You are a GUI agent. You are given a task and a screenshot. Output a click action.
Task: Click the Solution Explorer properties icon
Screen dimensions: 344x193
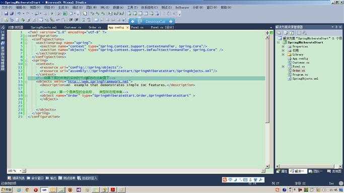point(280,33)
